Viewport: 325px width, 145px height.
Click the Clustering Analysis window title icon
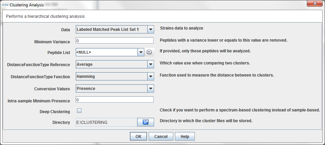[6, 5]
